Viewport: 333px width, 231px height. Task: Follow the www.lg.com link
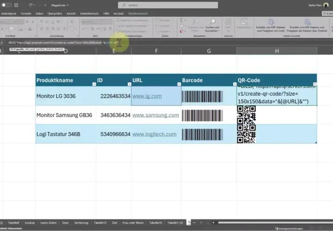tap(147, 96)
